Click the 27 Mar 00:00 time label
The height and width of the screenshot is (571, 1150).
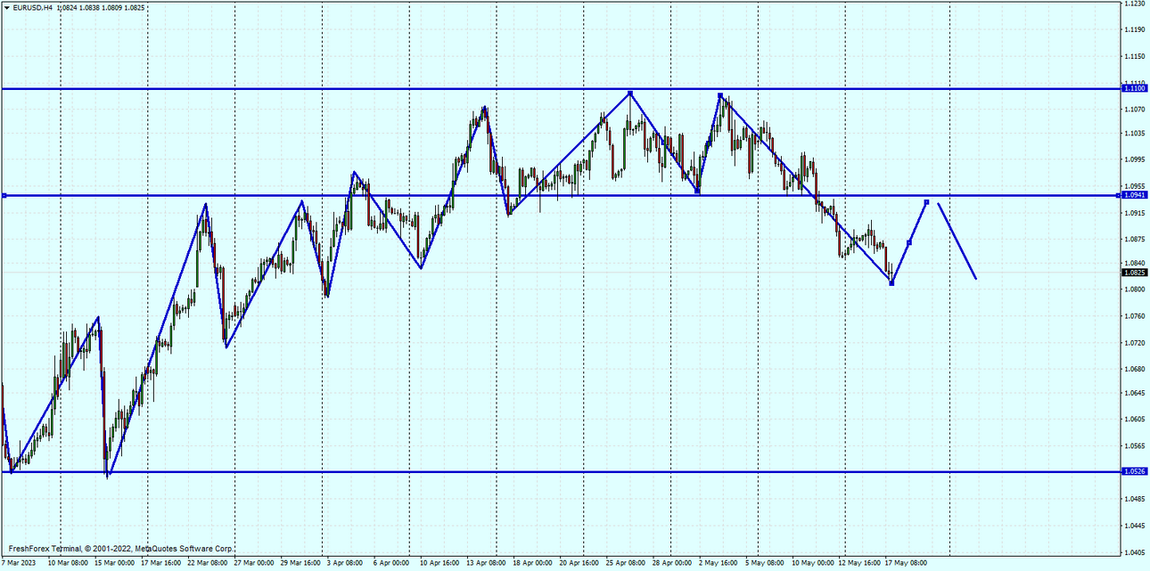[254, 563]
